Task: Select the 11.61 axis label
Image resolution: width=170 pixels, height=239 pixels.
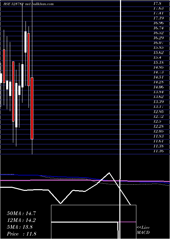Action: (158, 141)
